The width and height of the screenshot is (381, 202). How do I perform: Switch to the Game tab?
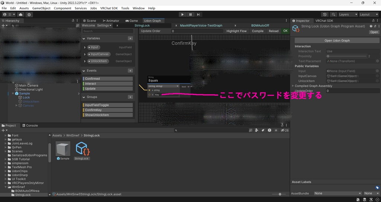(131, 21)
